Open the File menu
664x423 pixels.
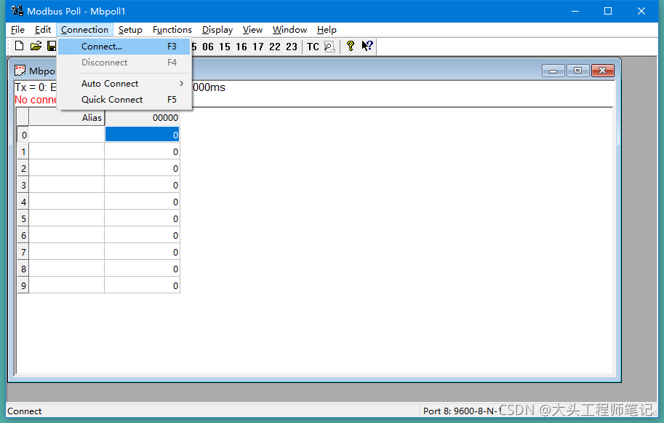pyautogui.click(x=17, y=30)
